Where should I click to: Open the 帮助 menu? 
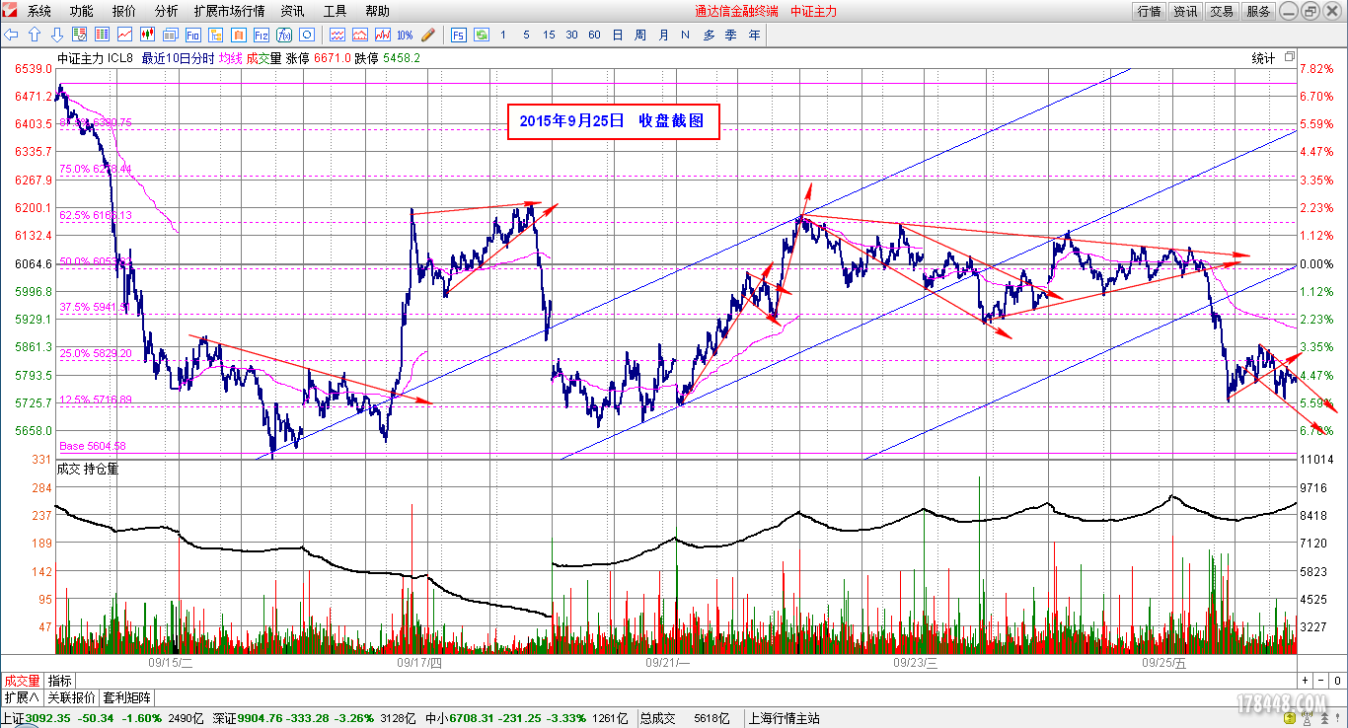point(377,11)
